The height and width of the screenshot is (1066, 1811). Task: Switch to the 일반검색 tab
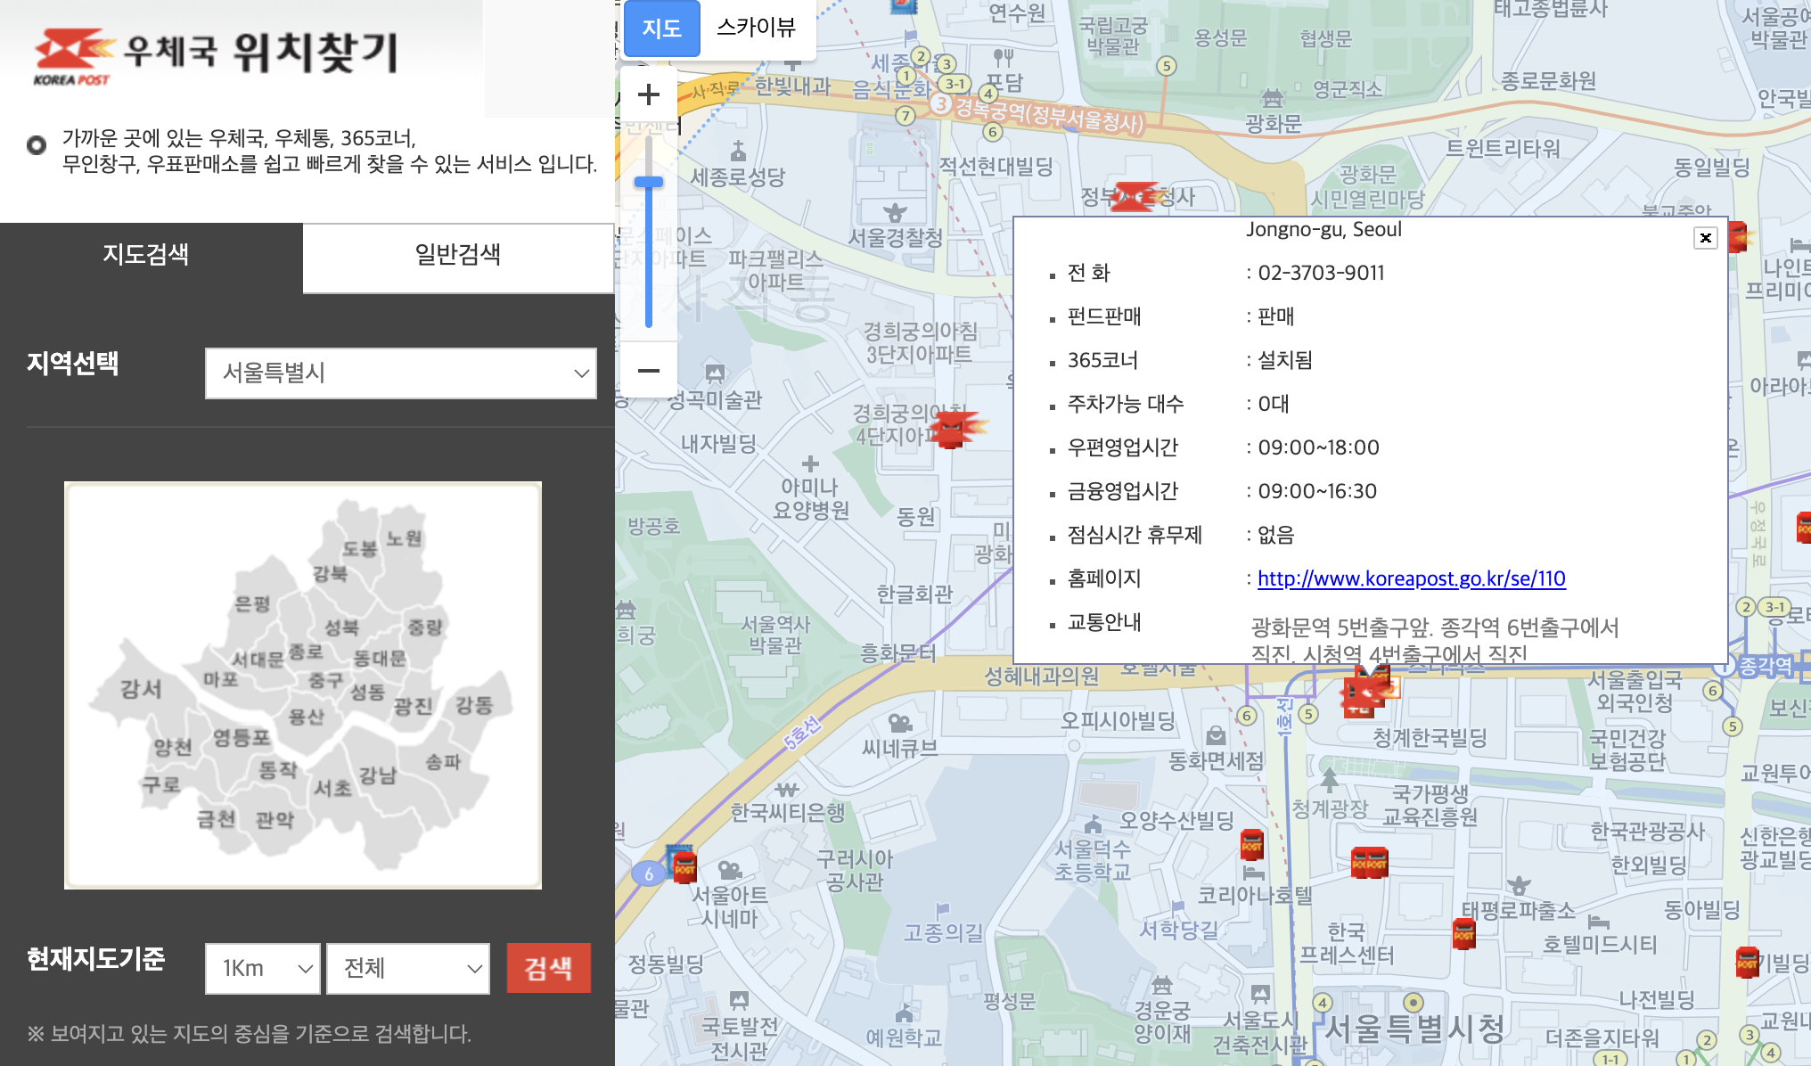458,257
